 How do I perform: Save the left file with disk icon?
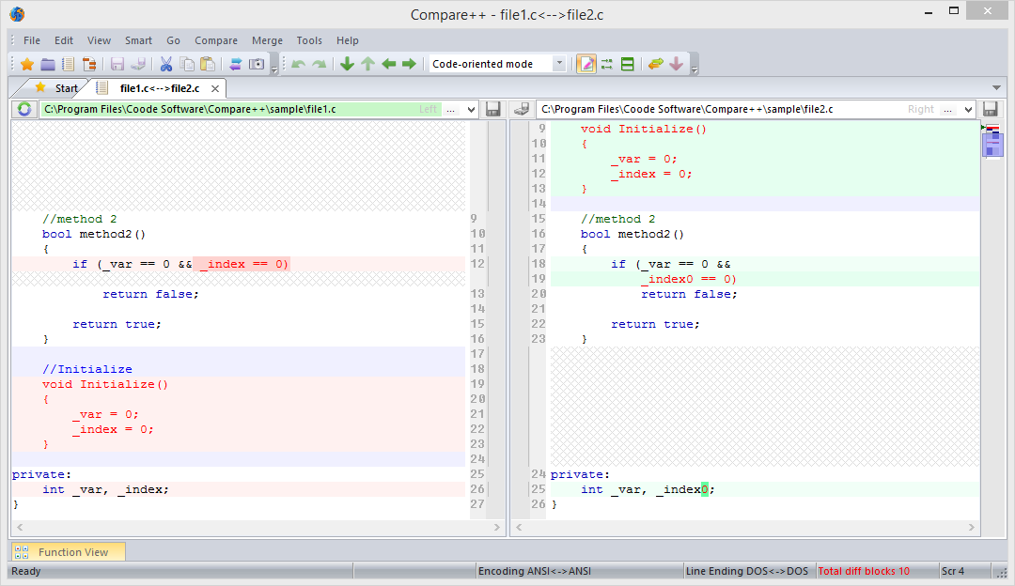(492, 109)
